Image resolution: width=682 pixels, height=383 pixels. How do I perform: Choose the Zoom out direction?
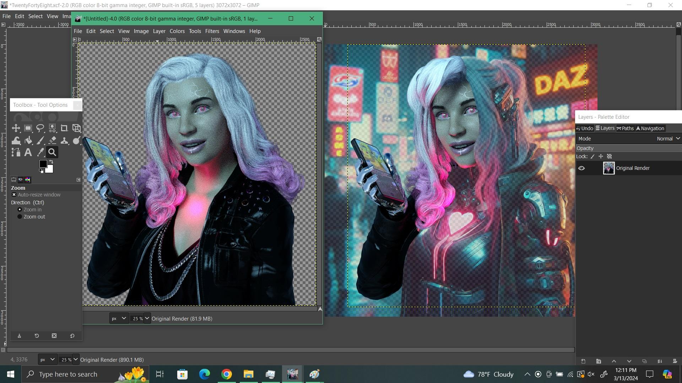tap(20, 217)
